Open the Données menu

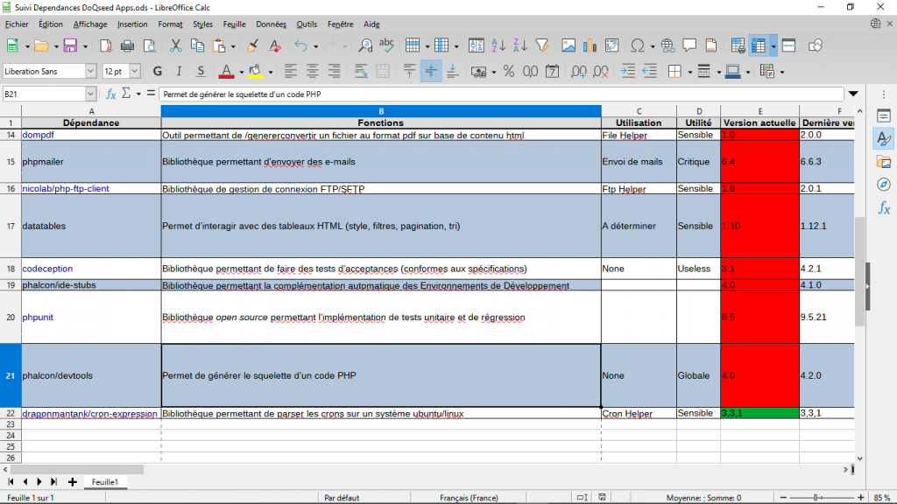click(272, 24)
